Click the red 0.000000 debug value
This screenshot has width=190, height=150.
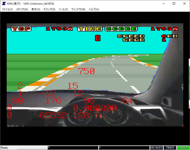(95, 108)
